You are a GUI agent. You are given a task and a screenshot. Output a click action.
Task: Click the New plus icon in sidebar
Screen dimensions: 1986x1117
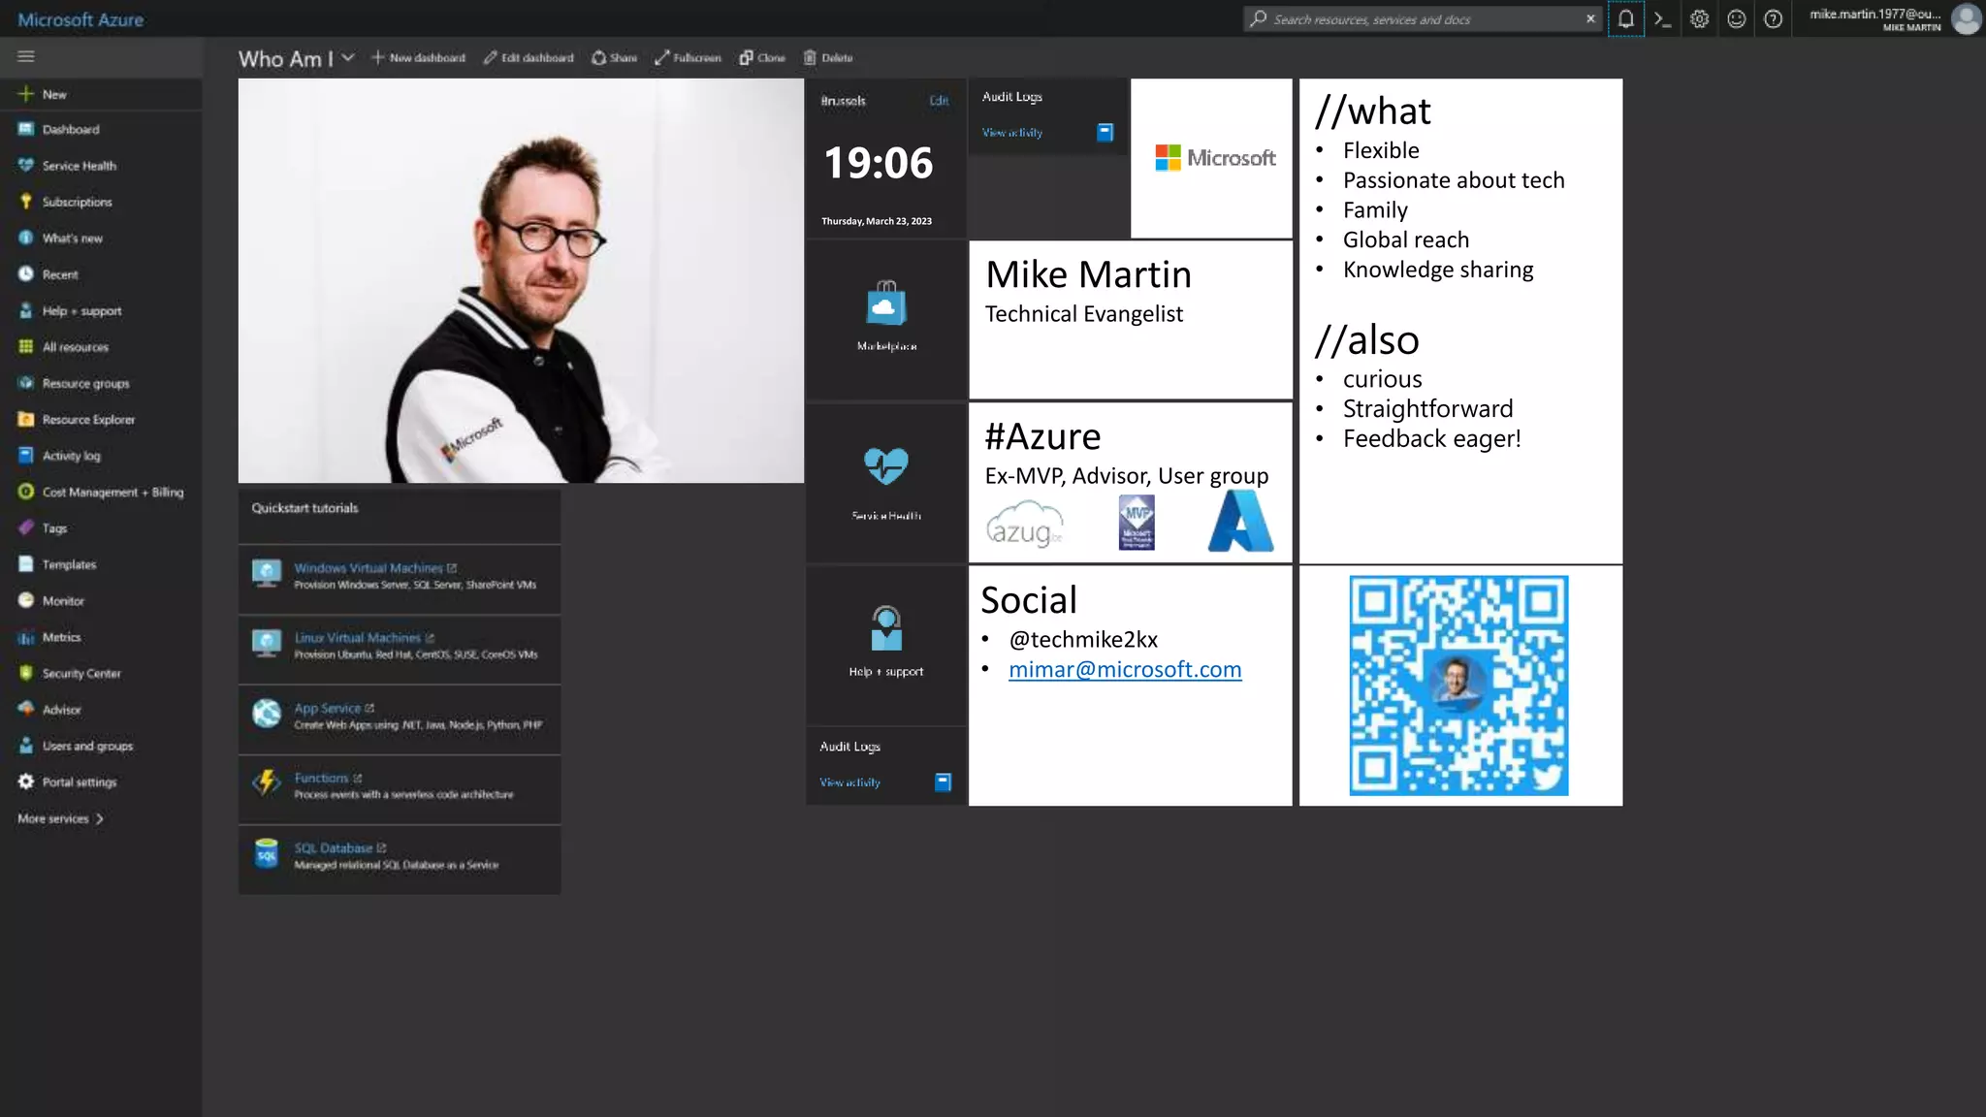[26, 94]
